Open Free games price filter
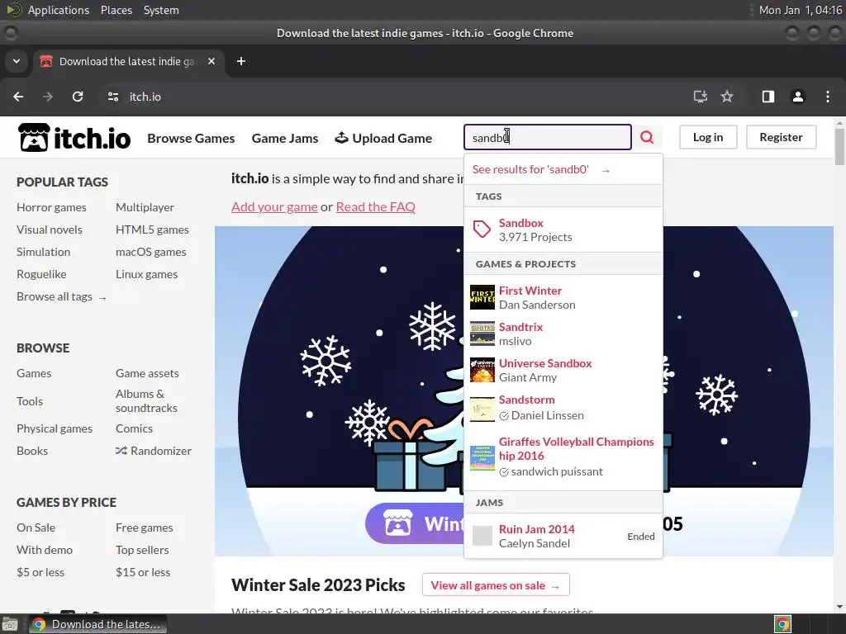This screenshot has height=634, width=846. coord(144,528)
